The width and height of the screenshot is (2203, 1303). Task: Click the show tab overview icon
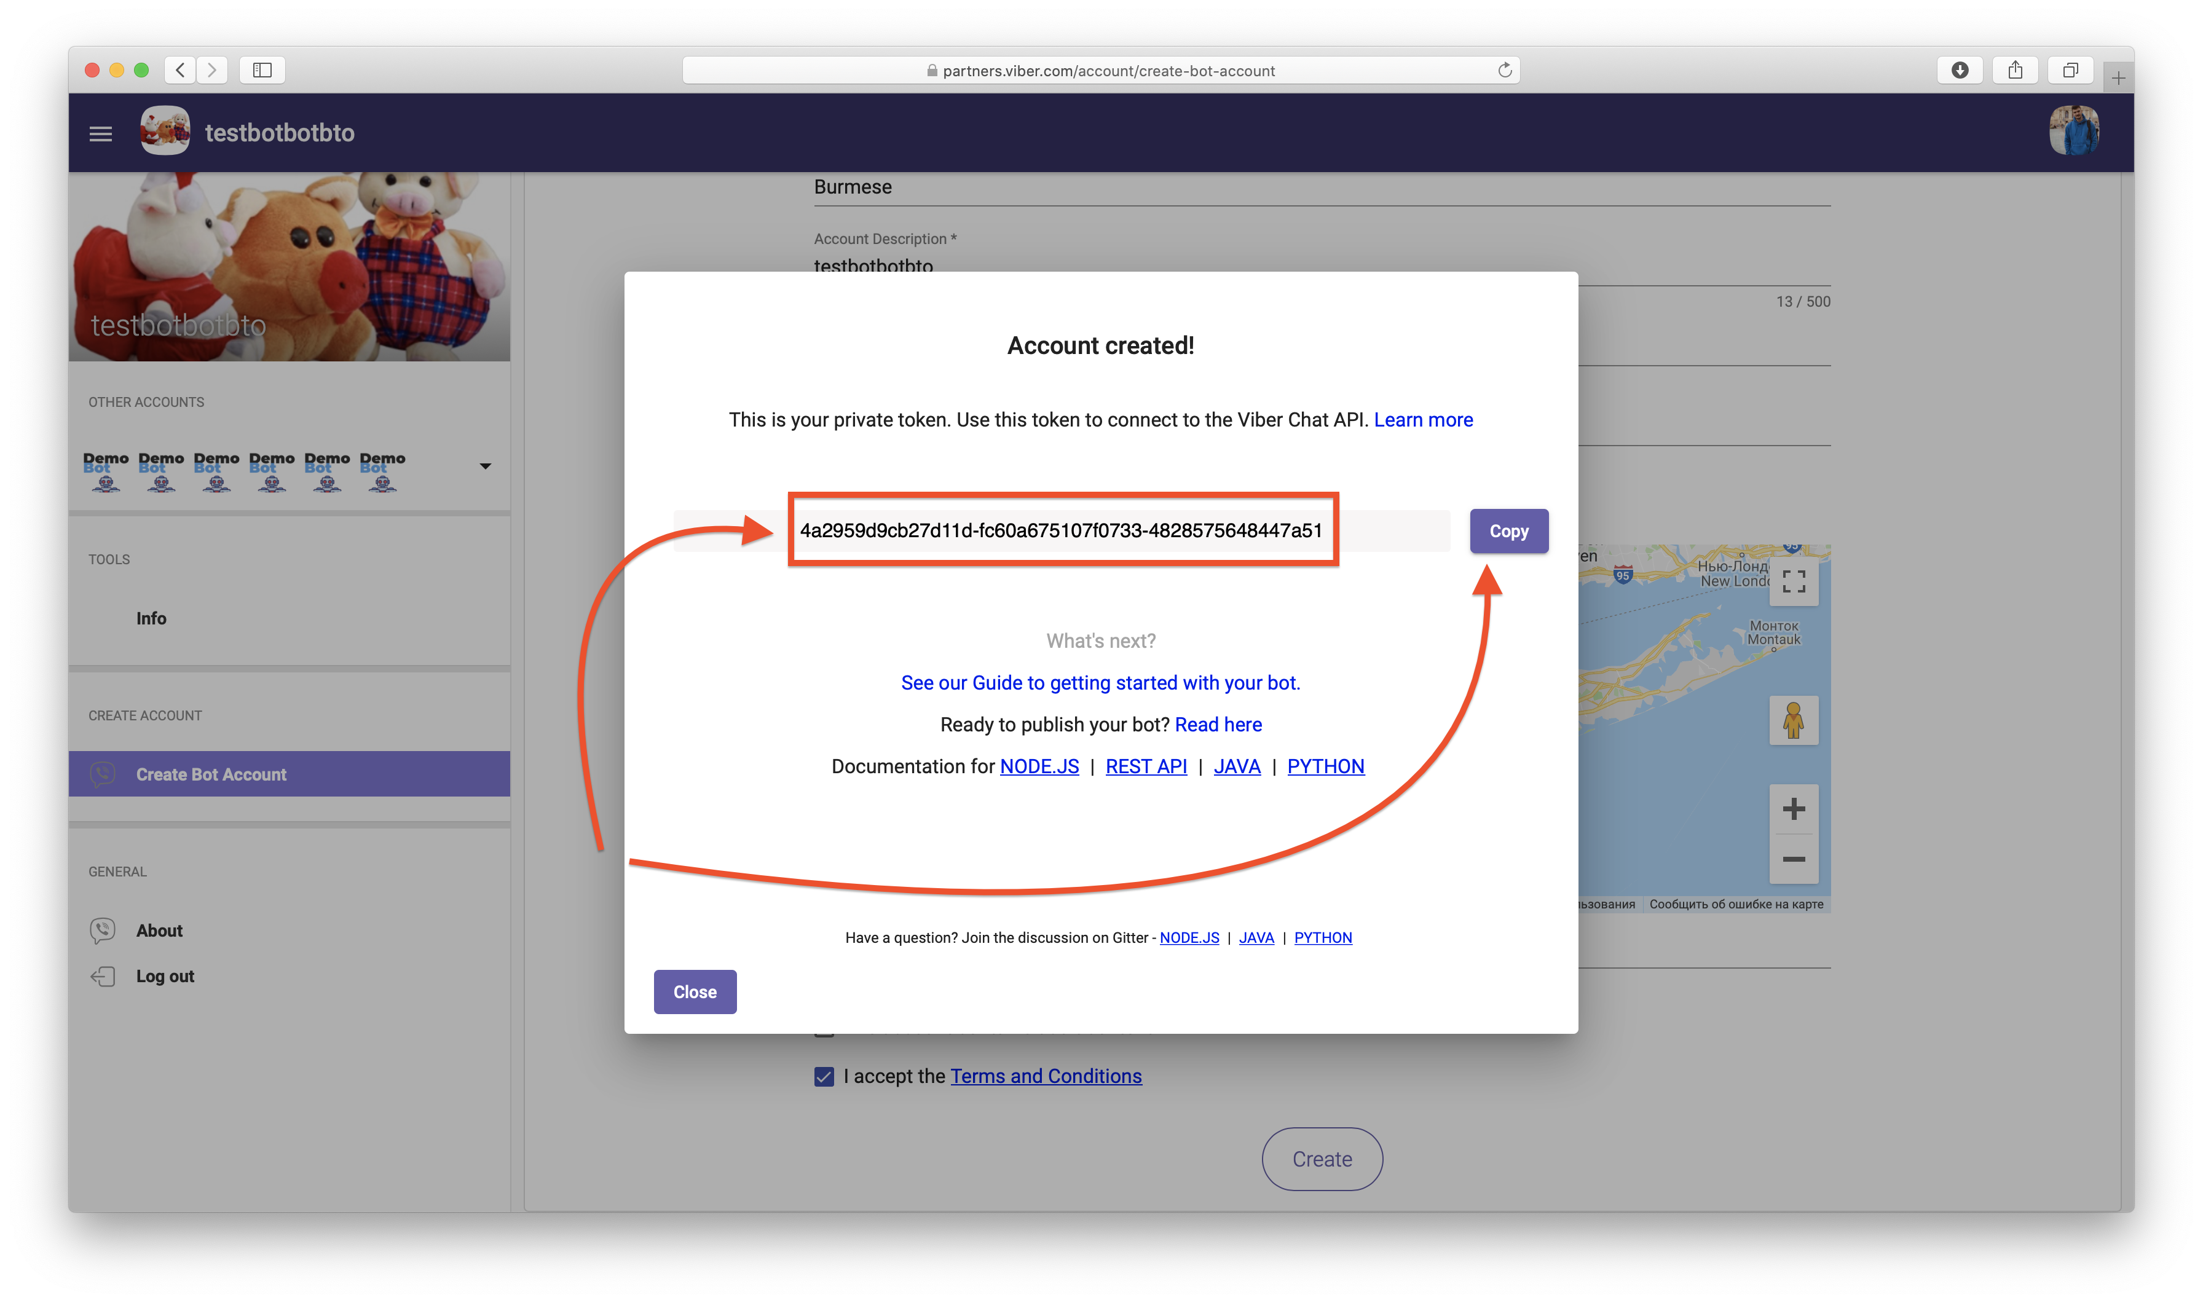point(2070,70)
